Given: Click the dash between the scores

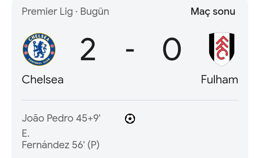Looking at the screenshot, I should tap(130, 50).
